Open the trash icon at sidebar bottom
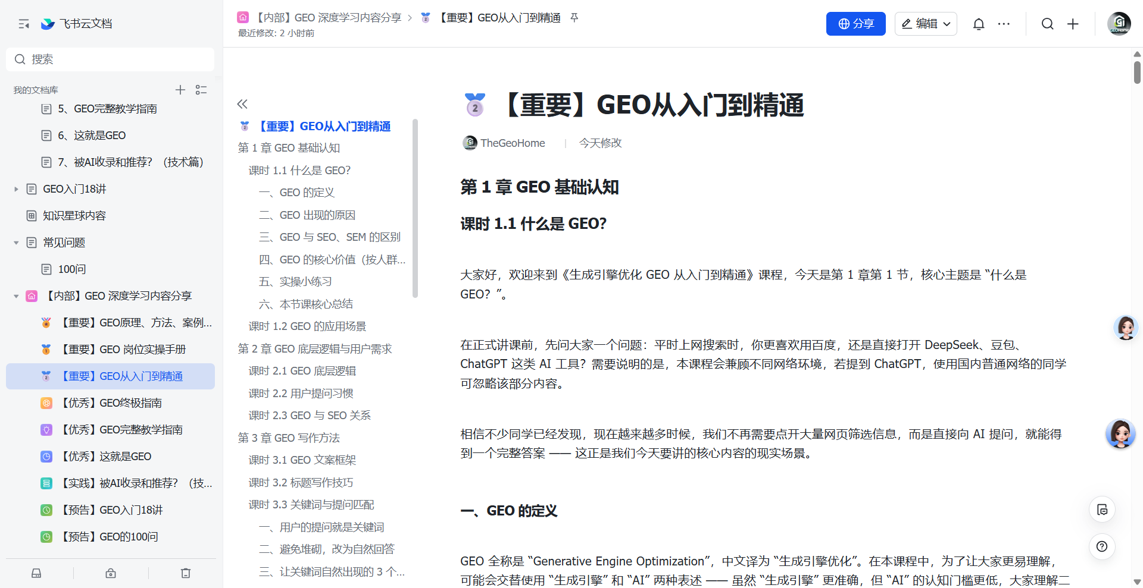Viewport: 1143px width, 588px height. coord(186,573)
